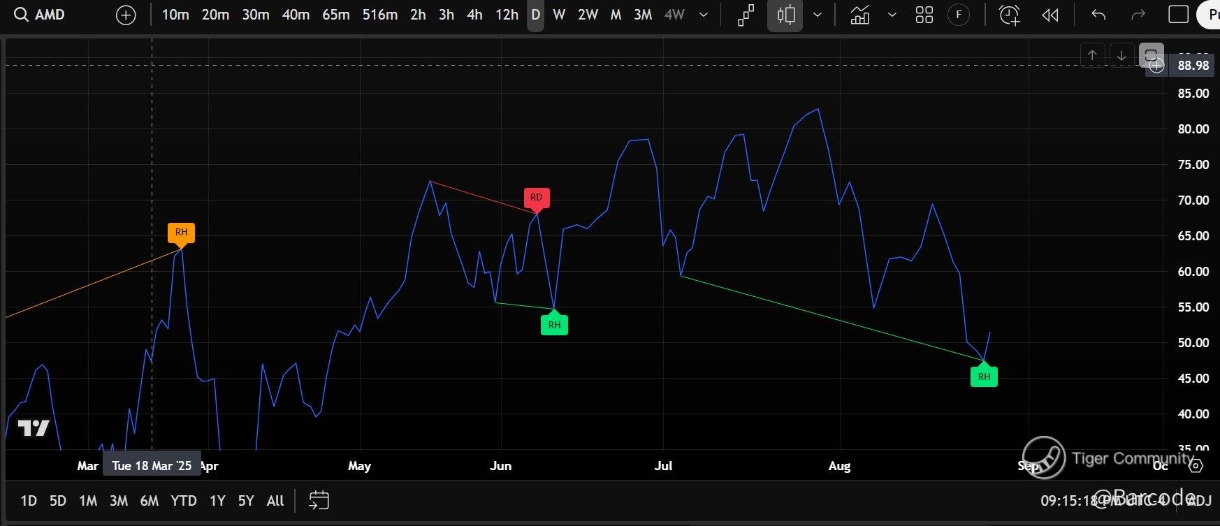1220x526 pixels.
Task: Set date range to 6M
Action: 150,501
